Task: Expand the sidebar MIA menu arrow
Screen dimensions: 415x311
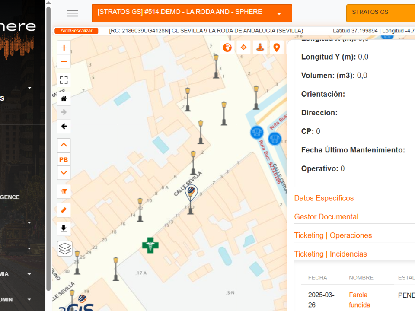Action: 29,274
